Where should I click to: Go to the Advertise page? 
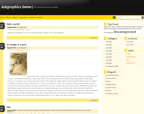pyautogui.click(x=23, y=17)
